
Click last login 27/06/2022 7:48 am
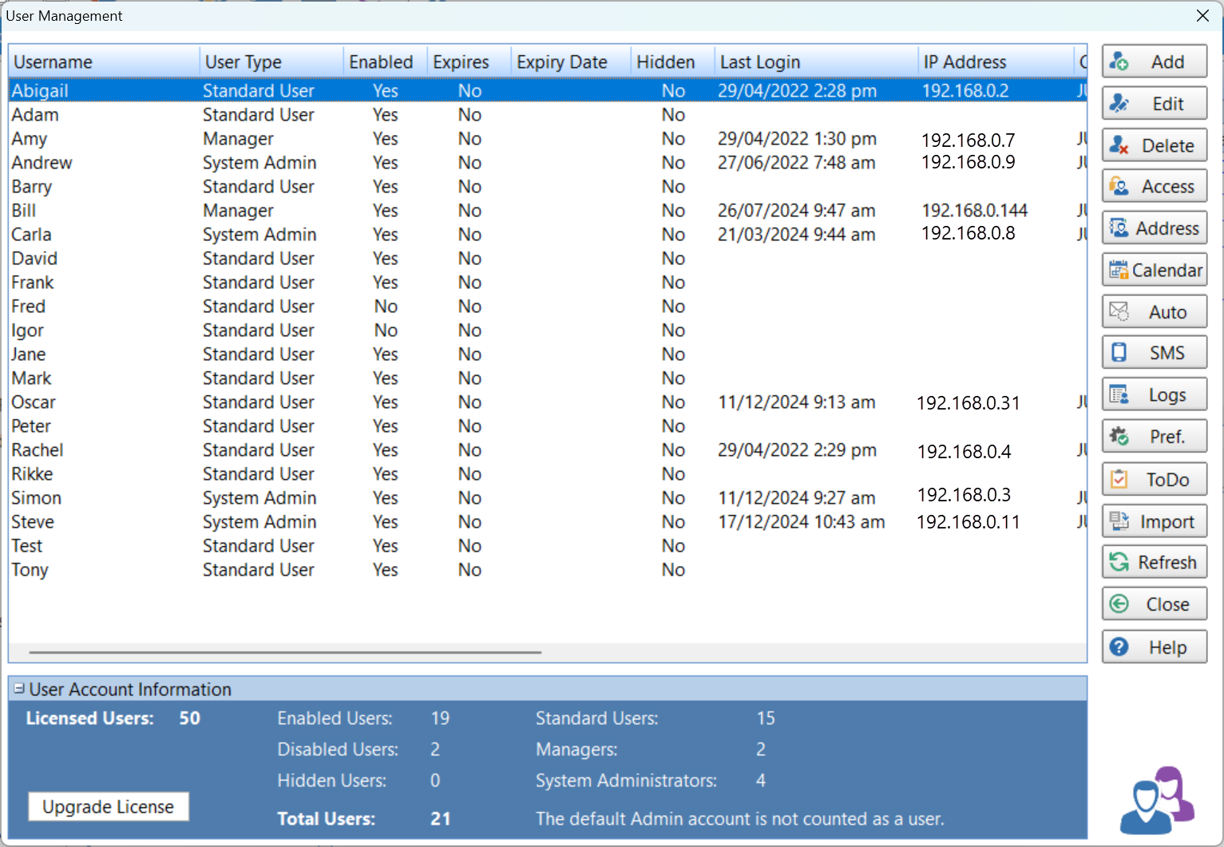(796, 163)
